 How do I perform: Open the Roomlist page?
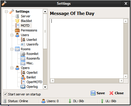(32, 54)
